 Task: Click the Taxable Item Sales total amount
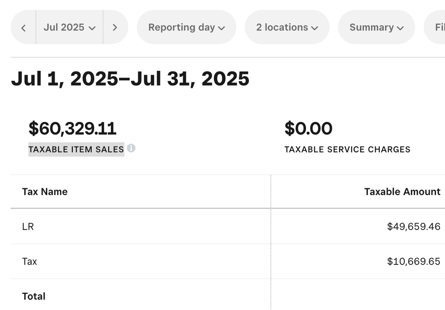pos(72,128)
